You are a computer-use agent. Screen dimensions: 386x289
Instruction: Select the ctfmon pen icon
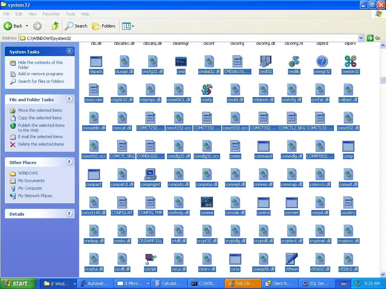pos(291,259)
